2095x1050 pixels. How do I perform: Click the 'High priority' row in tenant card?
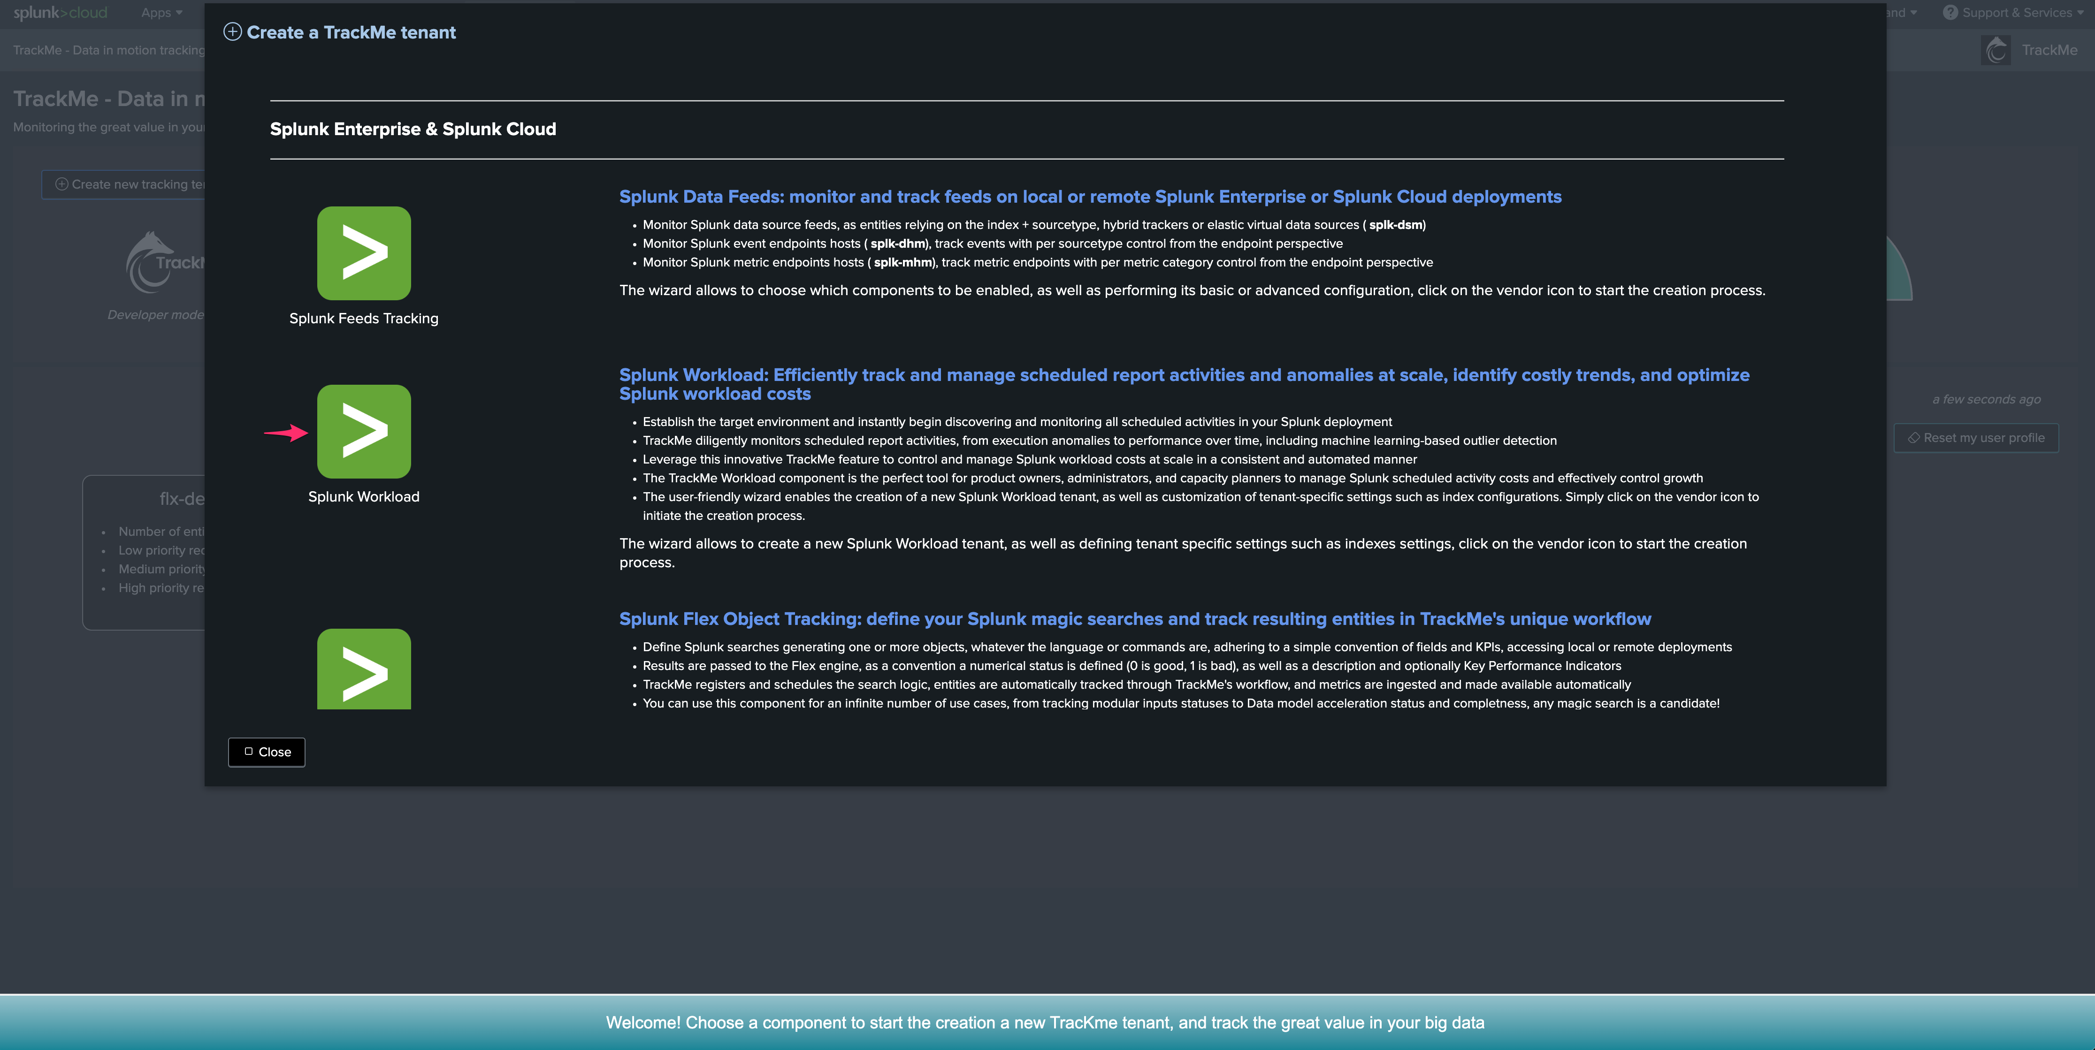161,588
